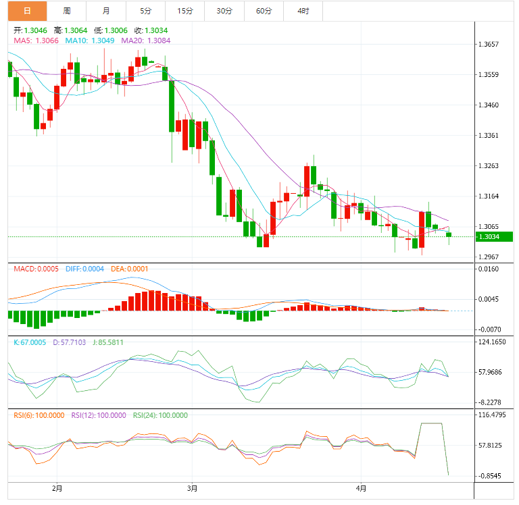This screenshot has width=519, height=505.
Task: Click the closing price 收: 1.3034
Action: (x=151, y=30)
